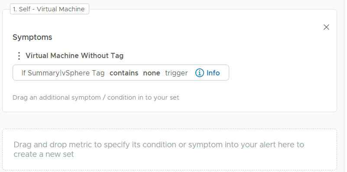This screenshot has height=172, width=347.
Task: Click the "If" keyword in the condition
Action: 23,73
